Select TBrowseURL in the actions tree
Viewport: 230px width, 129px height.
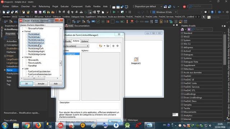tap(33, 60)
